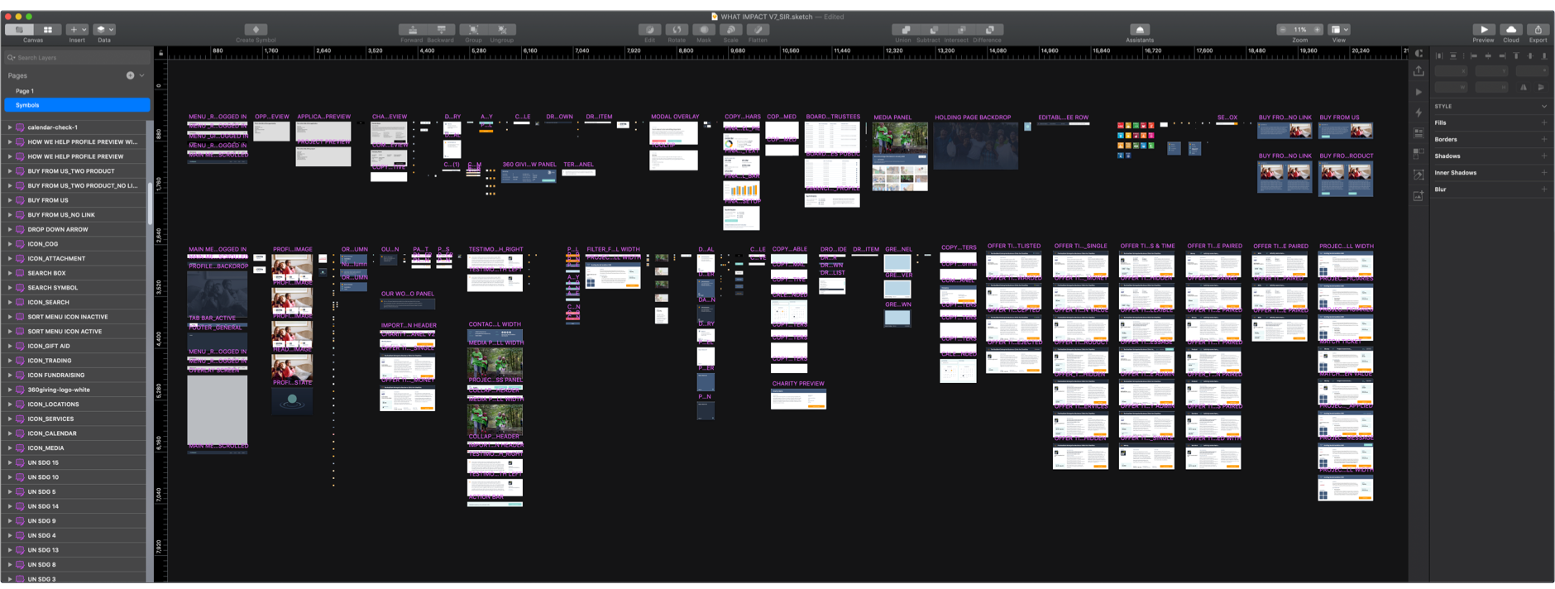Click the Search Layers field
The image size is (1555, 589).
click(77, 58)
